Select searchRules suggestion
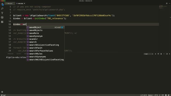Screen dimensions: 171x96 click(45, 54)
